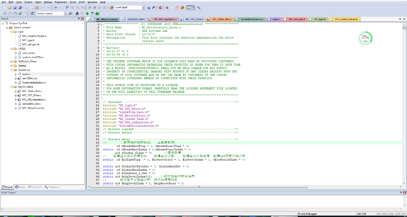Open the comRxBuff search combo dropdown
Screen dimensions: 407x217
[144, 8]
